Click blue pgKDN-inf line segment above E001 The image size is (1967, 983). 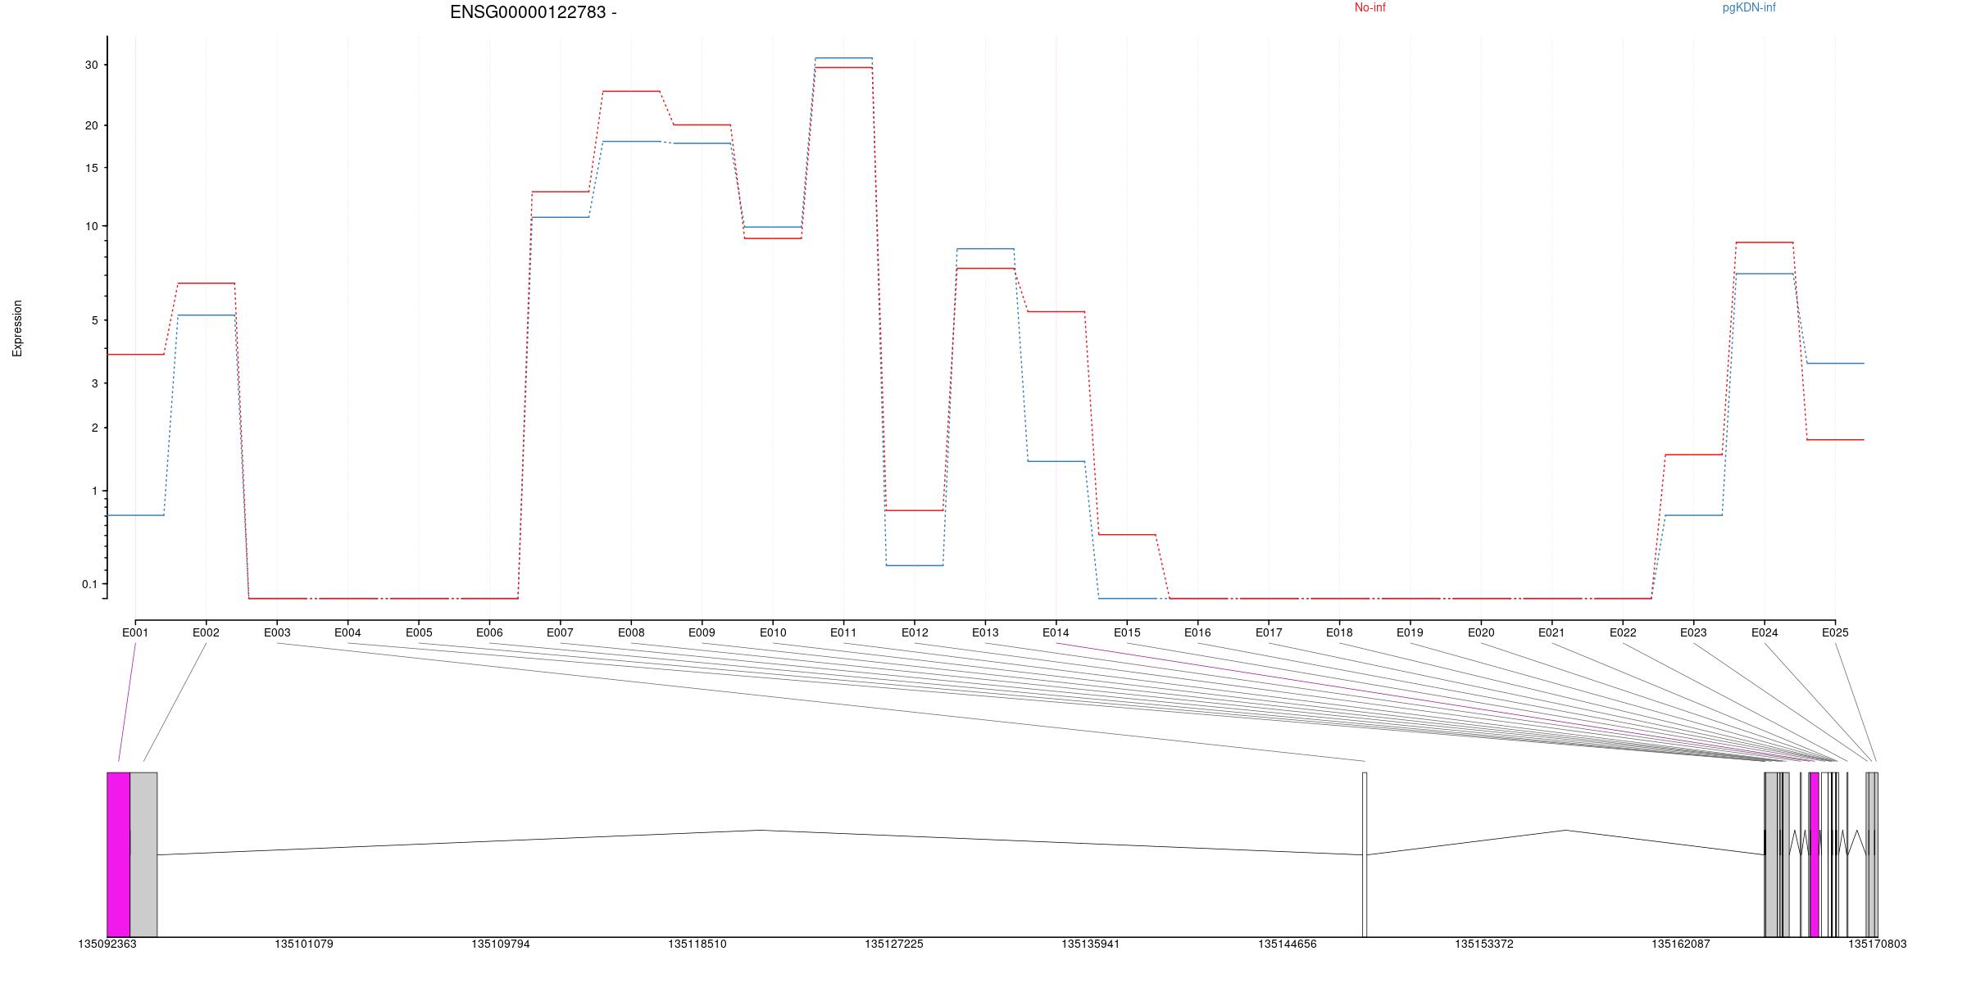(135, 515)
